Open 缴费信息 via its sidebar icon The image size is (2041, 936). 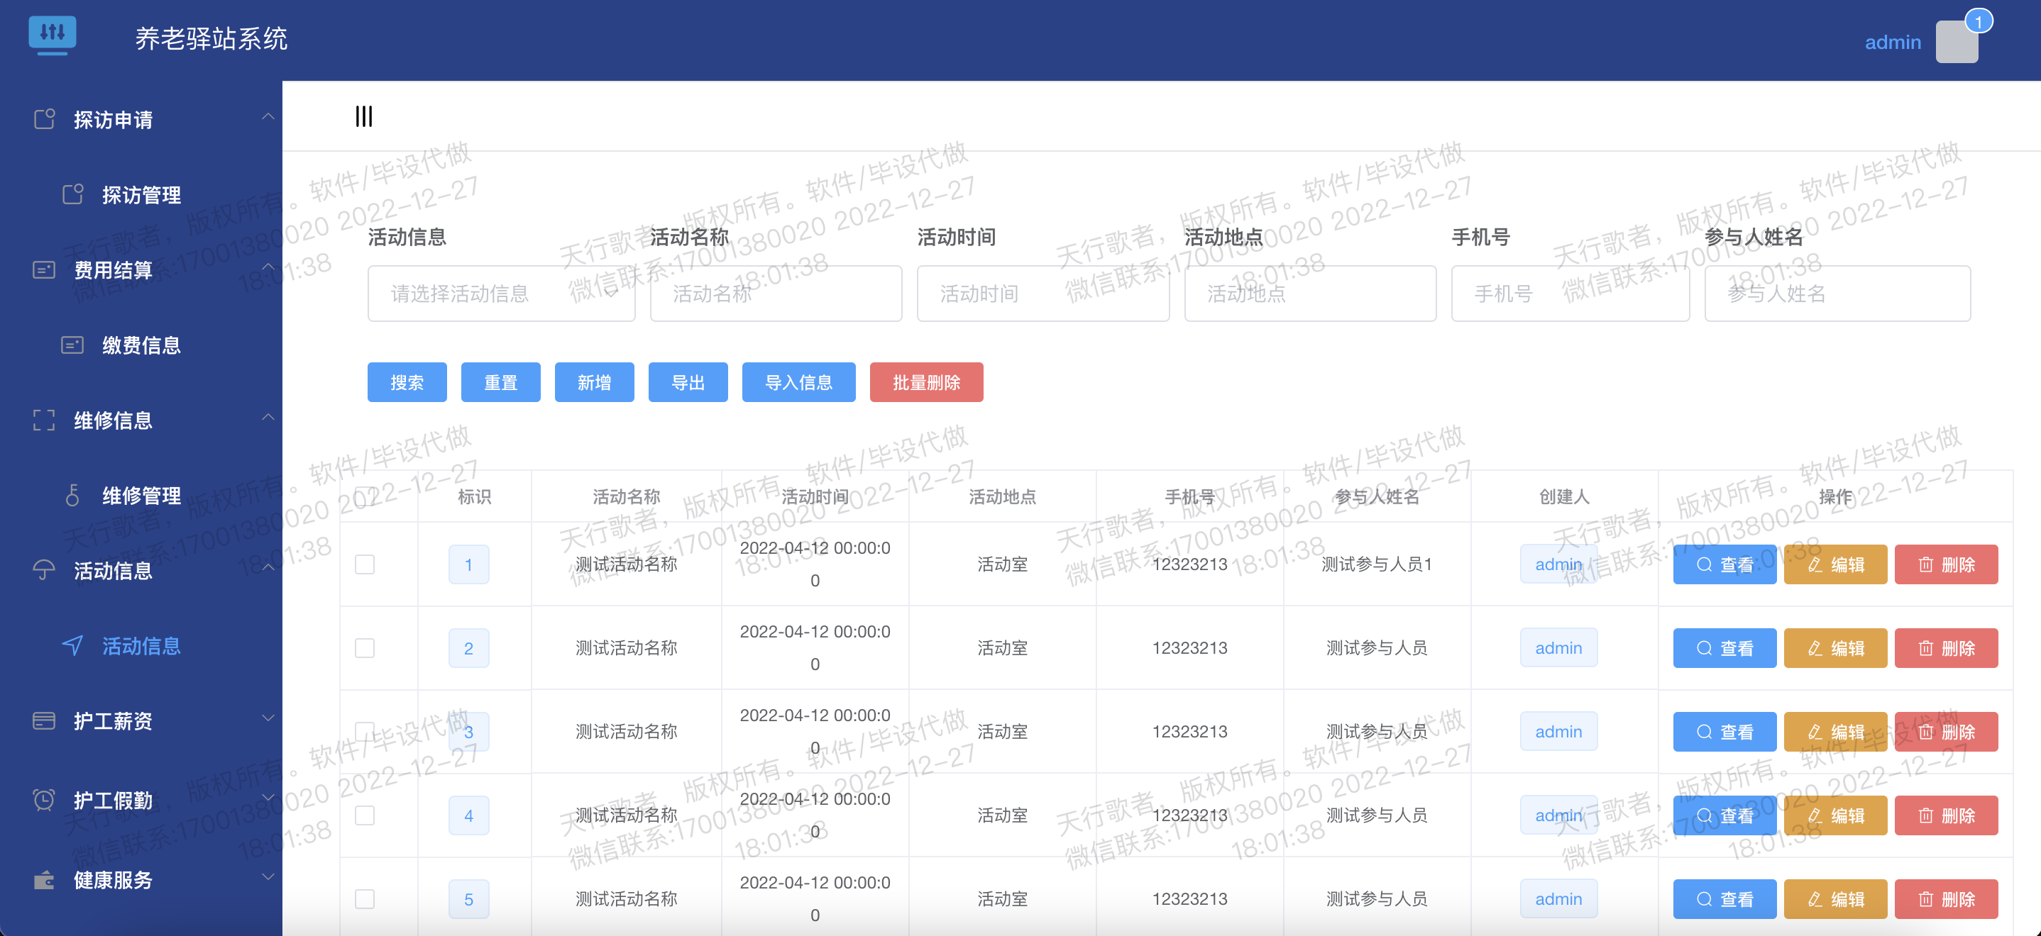click(x=72, y=345)
